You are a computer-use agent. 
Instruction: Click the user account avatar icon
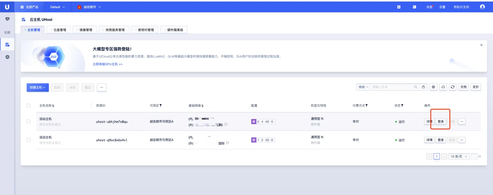pyautogui.click(x=483, y=7)
